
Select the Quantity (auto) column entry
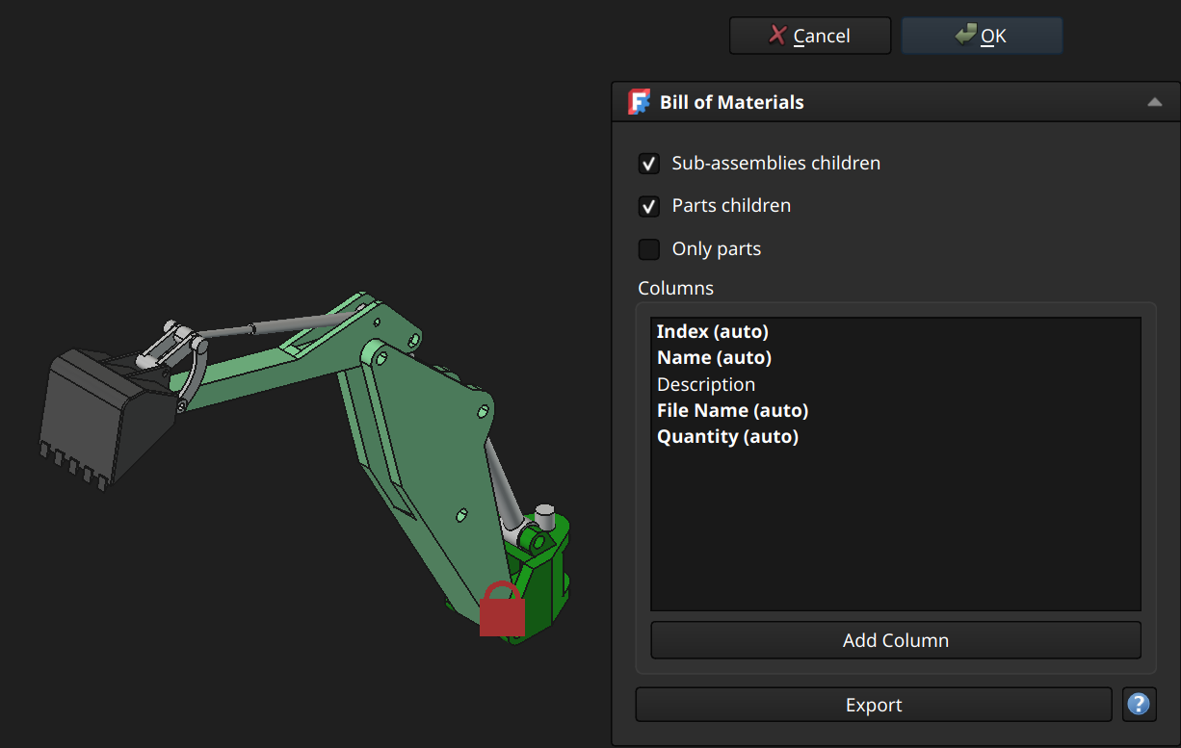pos(727,436)
